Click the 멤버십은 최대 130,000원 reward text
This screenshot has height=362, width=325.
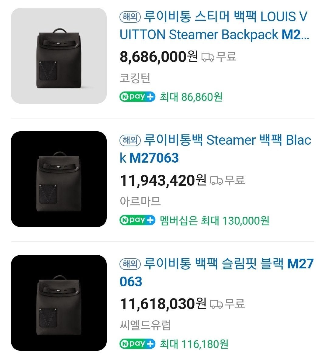pos(214,220)
